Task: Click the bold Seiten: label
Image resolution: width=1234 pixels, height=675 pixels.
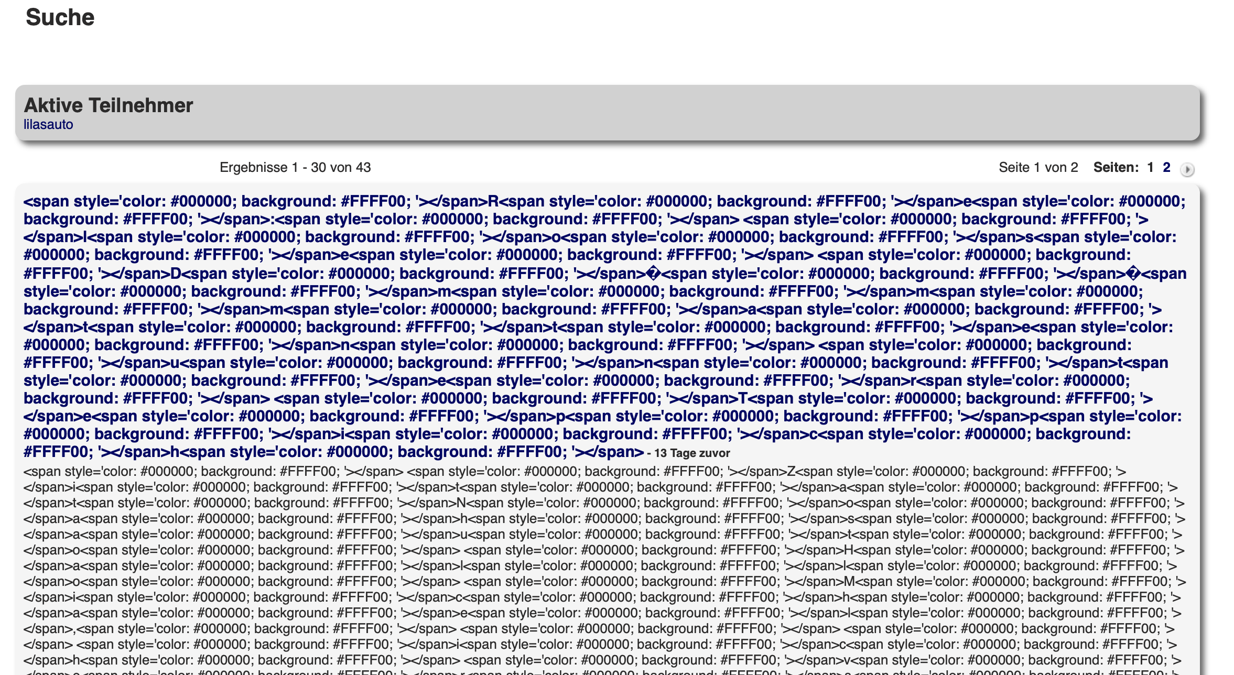Action: (x=1116, y=167)
